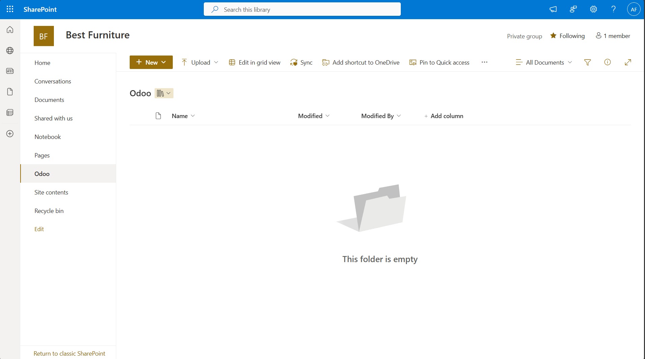Click Return to classic SharePoint
Viewport: 645px width, 359px height.
pos(69,354)
